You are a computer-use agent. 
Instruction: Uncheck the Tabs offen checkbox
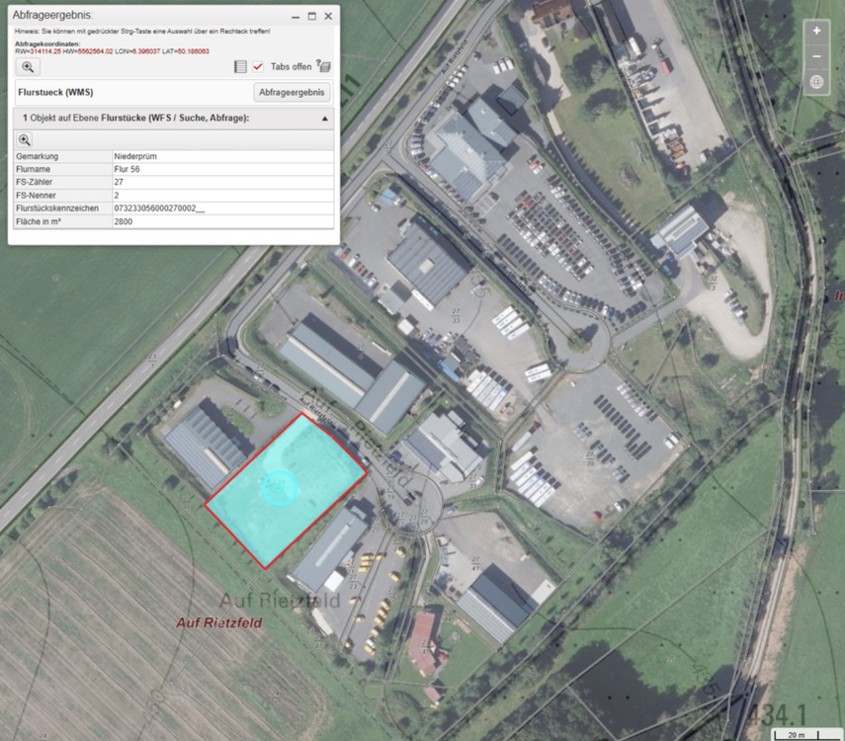[258, 66]
